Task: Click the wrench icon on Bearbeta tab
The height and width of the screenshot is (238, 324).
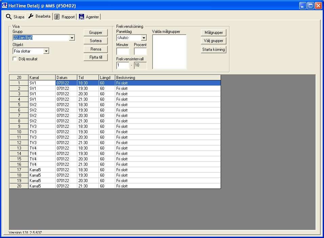Action: 31,16
